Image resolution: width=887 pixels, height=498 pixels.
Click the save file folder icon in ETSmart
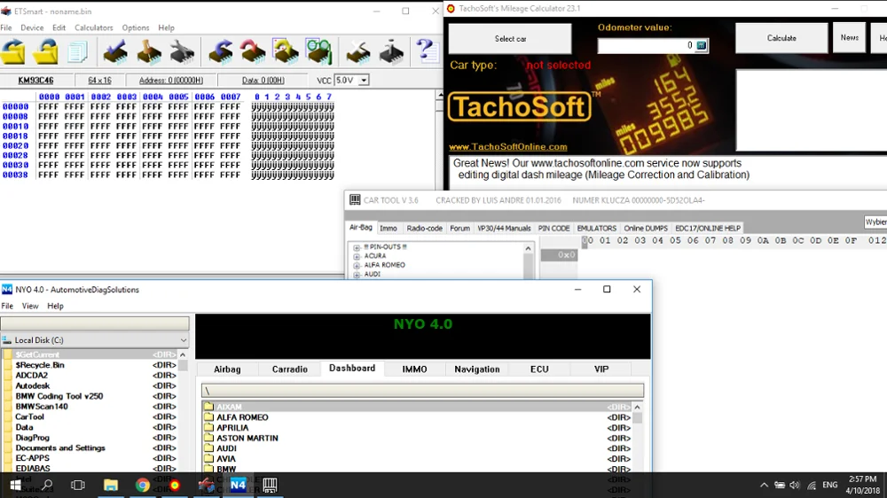click(45, 52)
